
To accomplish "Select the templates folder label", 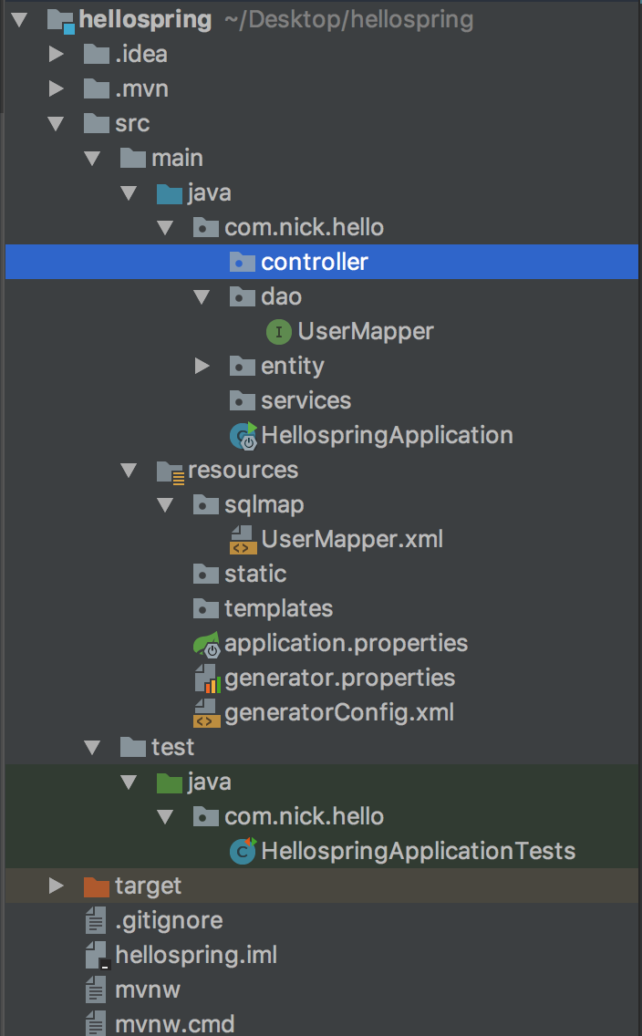I will pos(278,608).
